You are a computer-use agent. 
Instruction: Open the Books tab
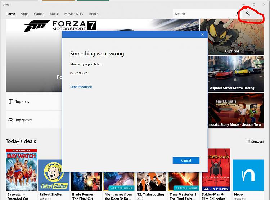click(x=94, y=14)
